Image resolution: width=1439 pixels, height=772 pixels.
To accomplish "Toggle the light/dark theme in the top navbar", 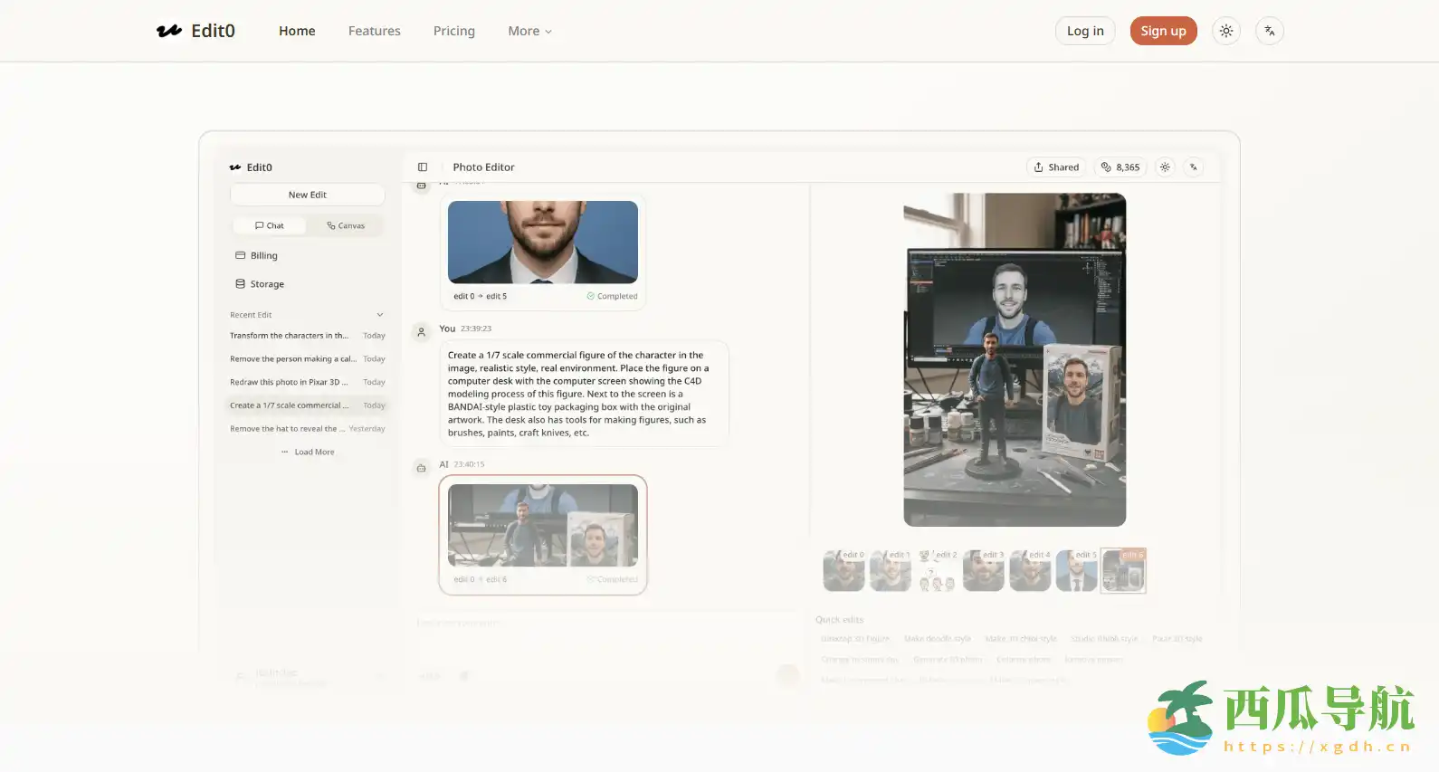I will coord(1225,31).
